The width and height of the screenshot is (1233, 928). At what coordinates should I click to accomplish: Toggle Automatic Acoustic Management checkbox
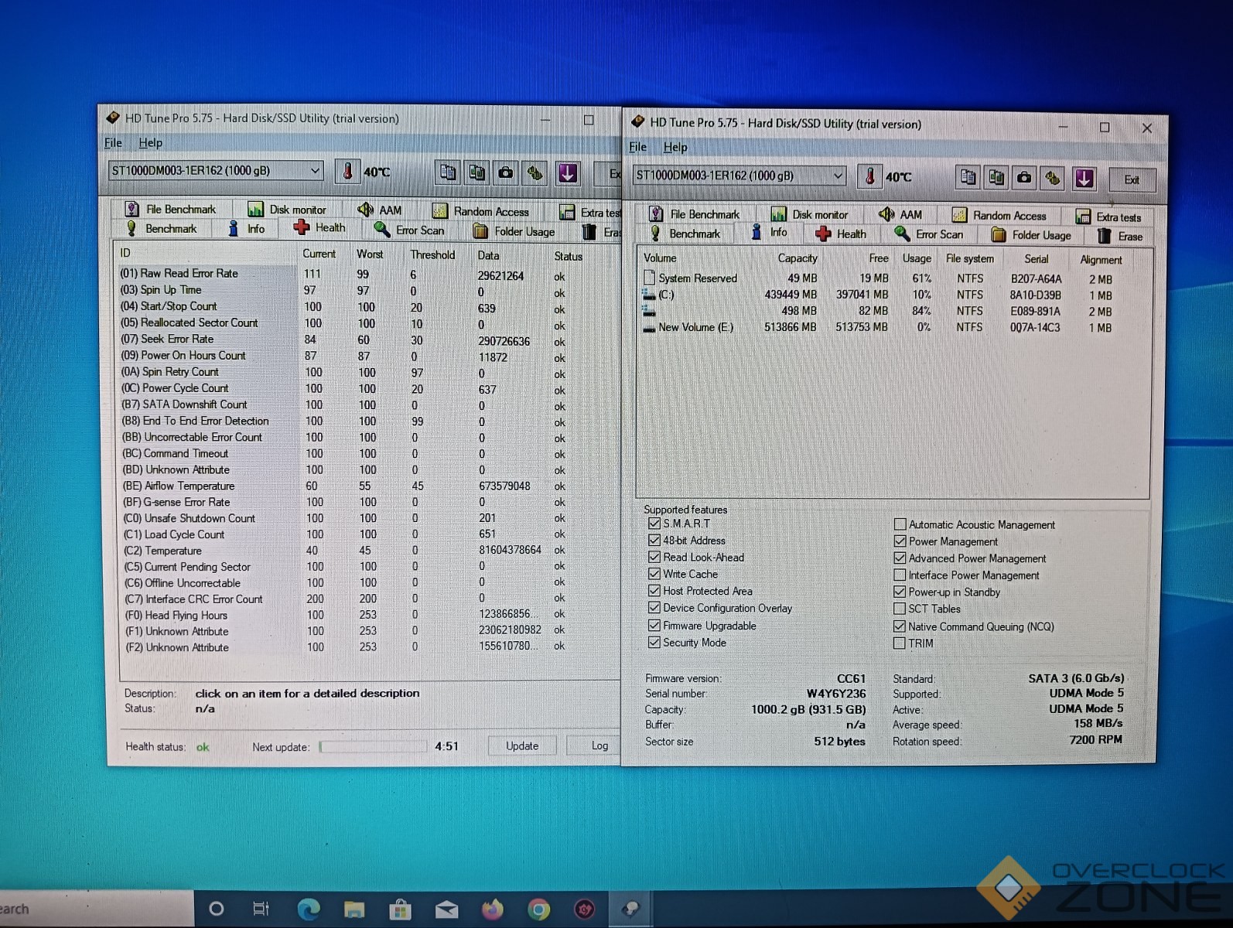point(900,524)
